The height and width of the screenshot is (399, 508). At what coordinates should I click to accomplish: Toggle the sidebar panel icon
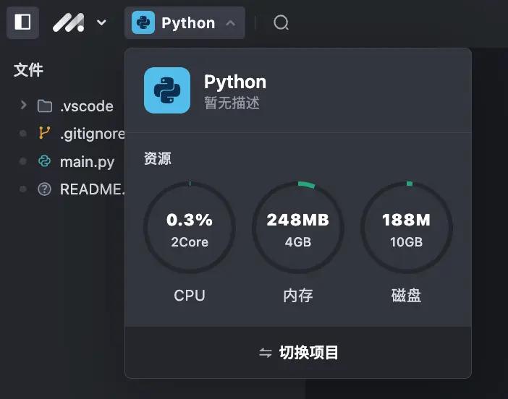tap(22, 22)
